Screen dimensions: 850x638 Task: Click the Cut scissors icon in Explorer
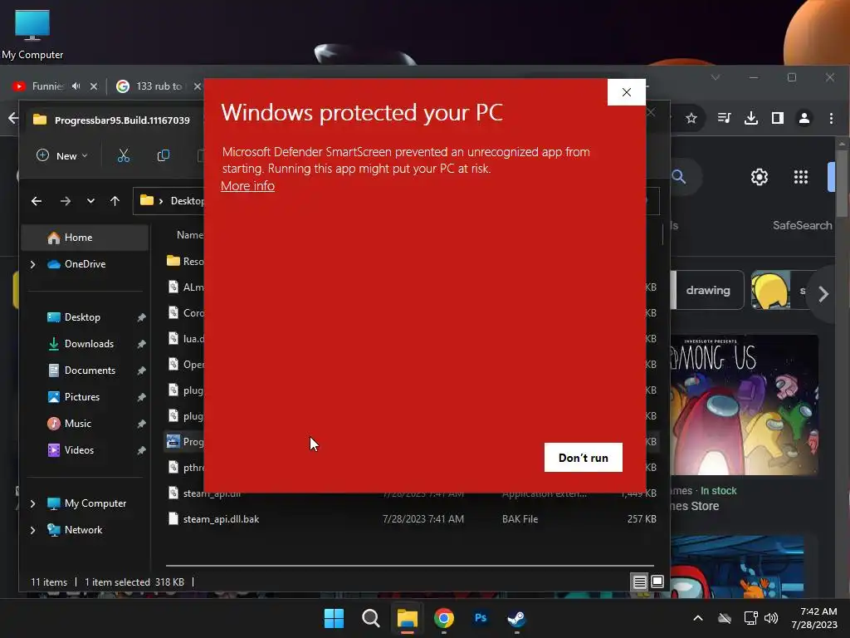[124, 155]
